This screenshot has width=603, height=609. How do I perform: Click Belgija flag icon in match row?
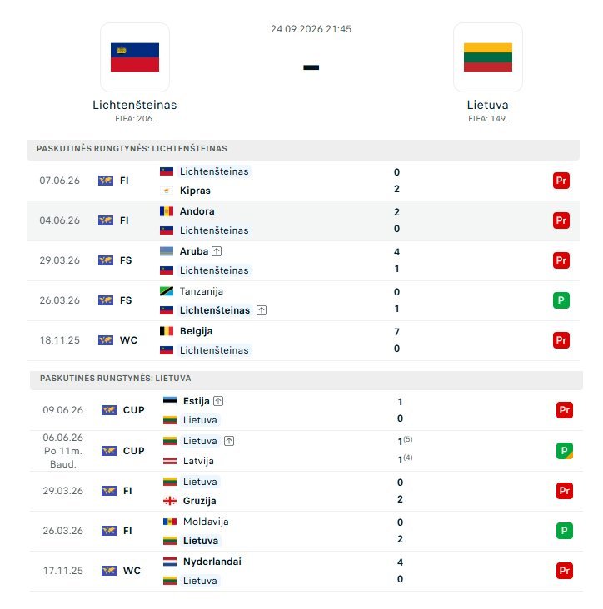tap(167, 331)
